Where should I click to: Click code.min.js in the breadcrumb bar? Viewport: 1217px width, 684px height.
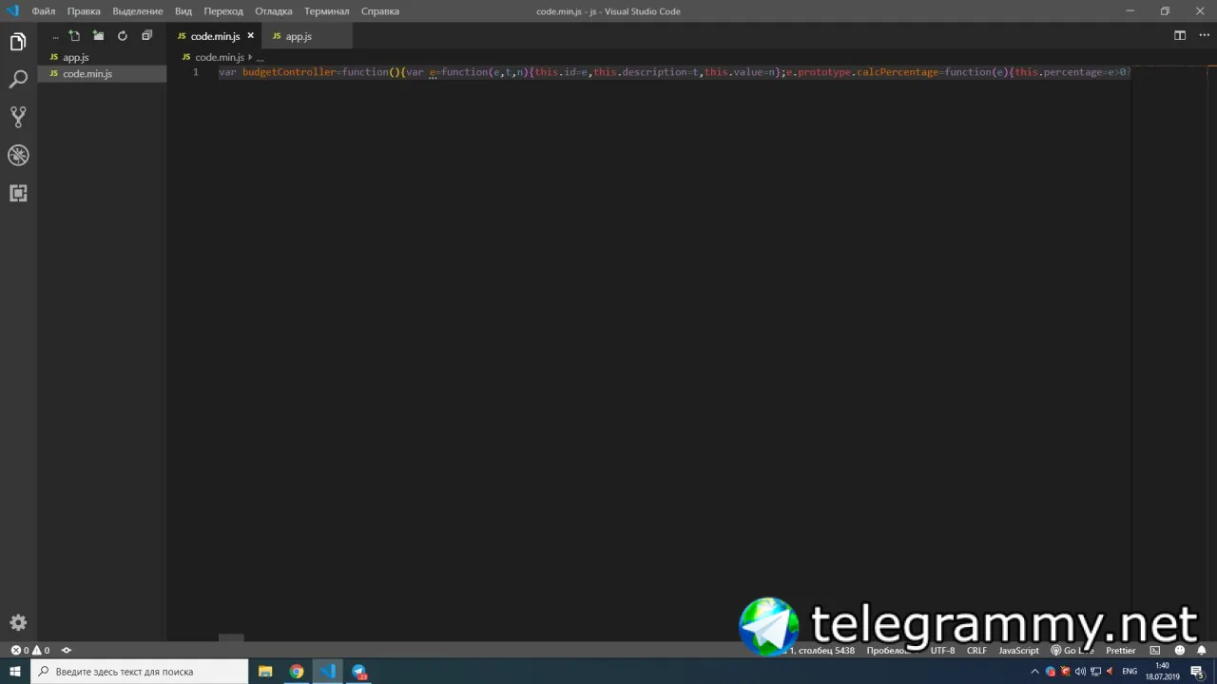click(220, 57)
